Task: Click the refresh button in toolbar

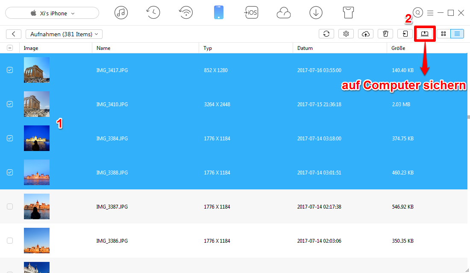Action: click(326, 34)
